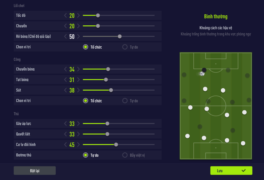Select Tự do for Lối chơi positioning
The image size is (264, 180).
[x=125, y=47]
